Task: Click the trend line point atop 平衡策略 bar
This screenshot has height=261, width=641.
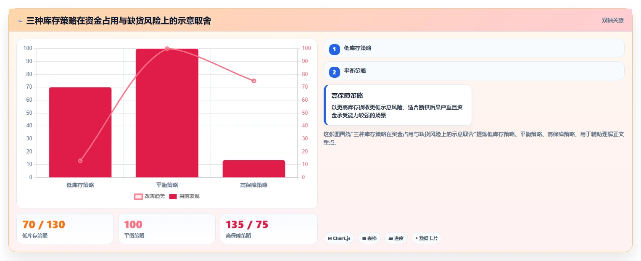Action: click(x=167, y=49)
